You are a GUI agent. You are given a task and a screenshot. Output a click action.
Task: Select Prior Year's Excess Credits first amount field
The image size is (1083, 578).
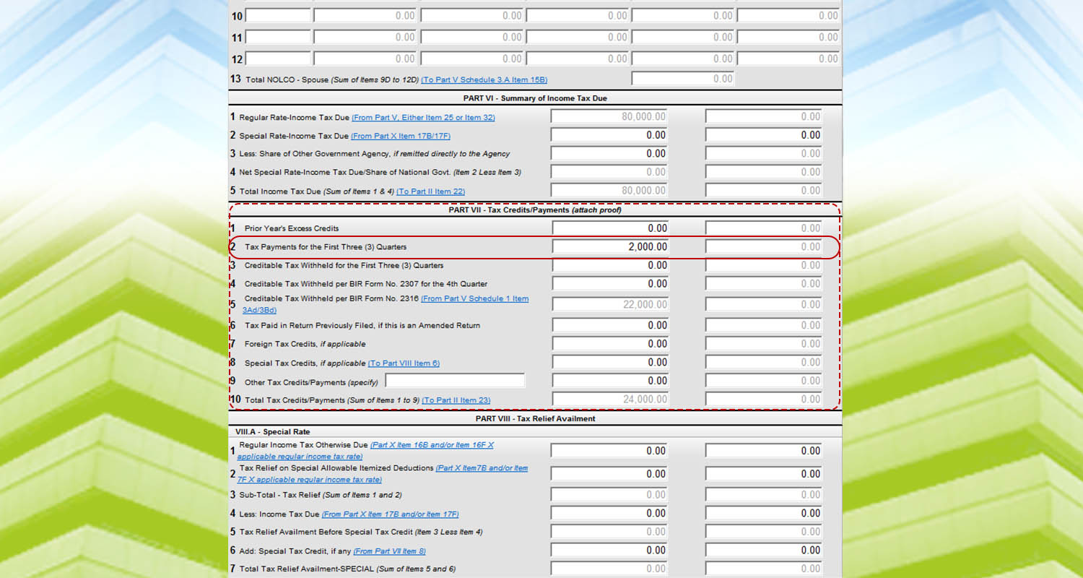pos(610,228)
